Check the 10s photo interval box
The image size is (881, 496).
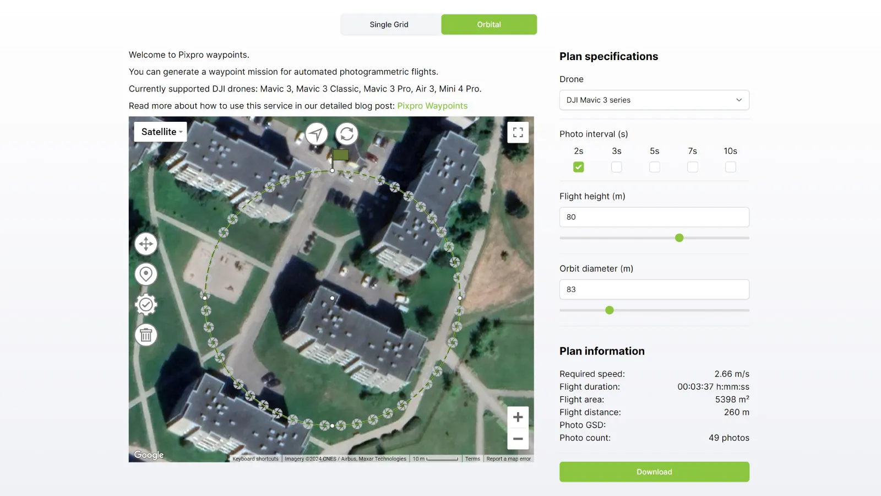(730, 167)
